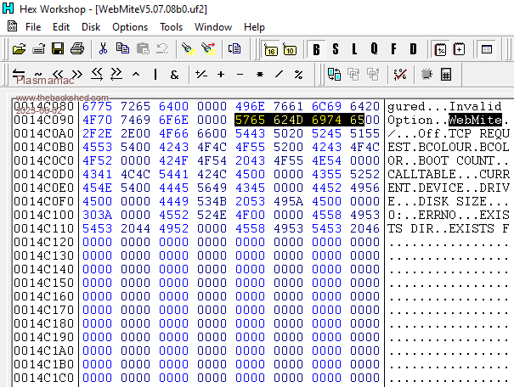Toggle the hexadecimal (16) offset display button
The image size is (514, 387).
(x=270, y=49)
